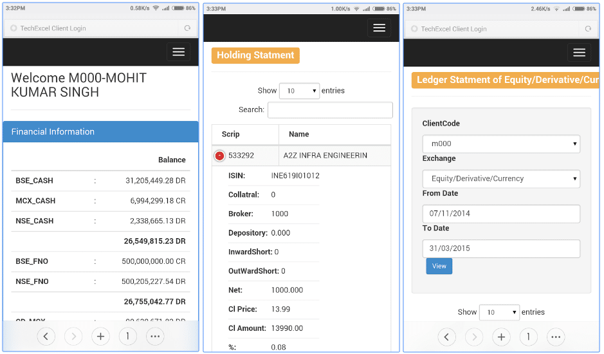This screenshot has width=604, height=354.
Task: Click the From Date field 07/11/2014
Action: pyautogui.click(x=500, y=214)
